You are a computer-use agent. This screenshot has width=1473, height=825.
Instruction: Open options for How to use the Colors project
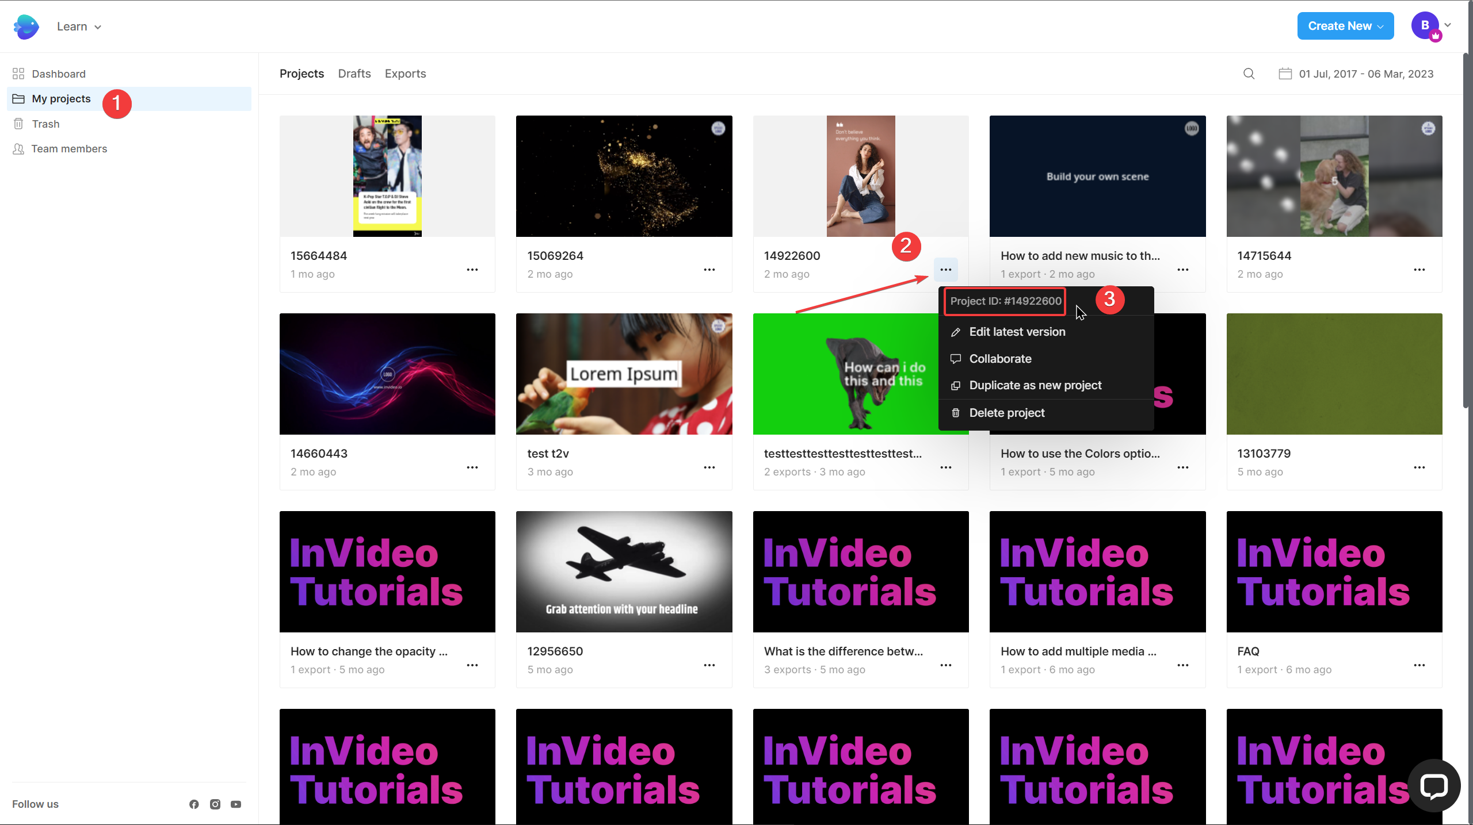(x=1183, y=467)
